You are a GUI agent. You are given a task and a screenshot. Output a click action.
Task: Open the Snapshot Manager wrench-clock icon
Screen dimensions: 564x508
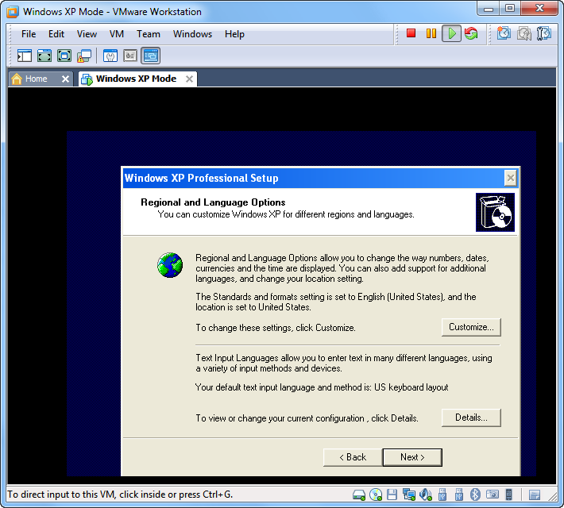(x=544, y=33)
